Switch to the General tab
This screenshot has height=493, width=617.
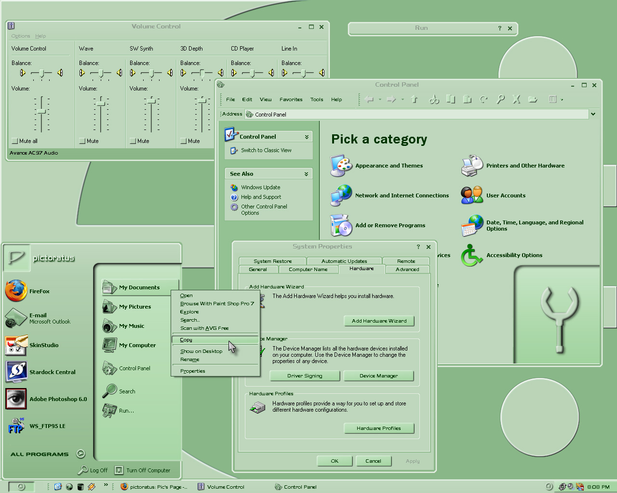coord(258,270)
